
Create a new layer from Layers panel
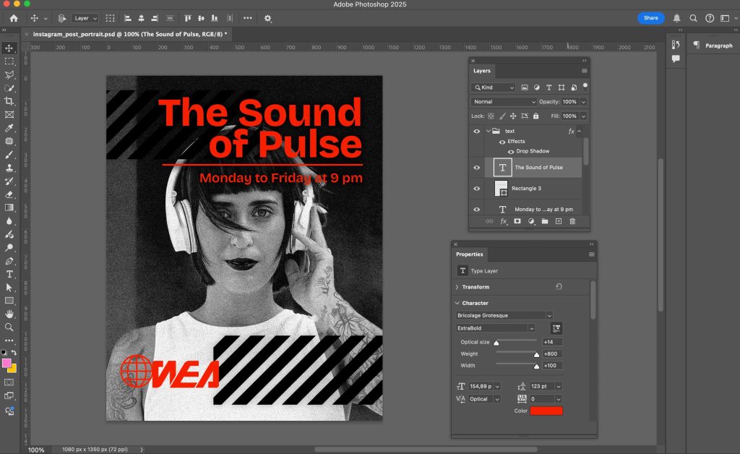(559, 221)
